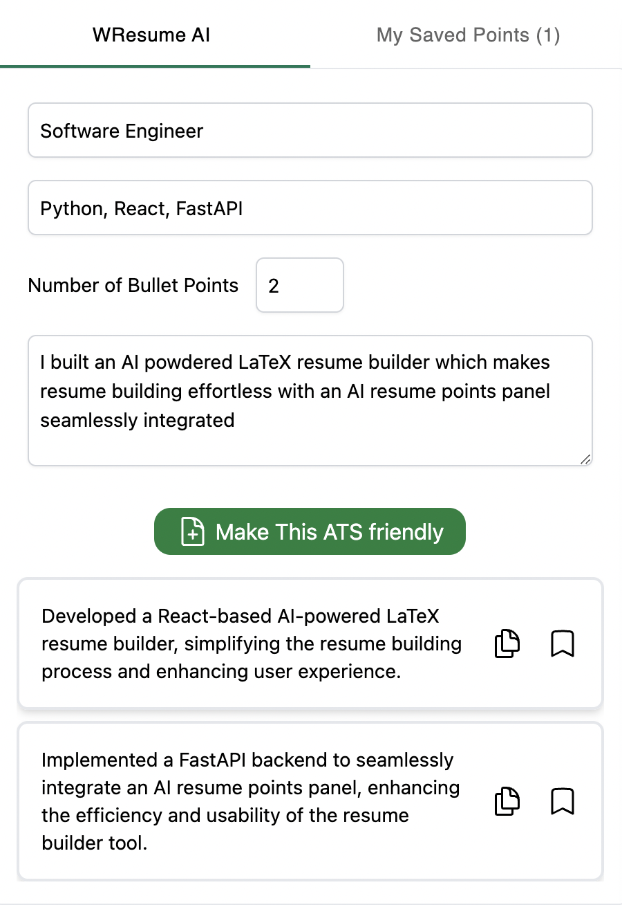The width and height of the screenshot is (622, 905).
Task: Click the document-plus icon on green button
Action: [x=193, y=531]
